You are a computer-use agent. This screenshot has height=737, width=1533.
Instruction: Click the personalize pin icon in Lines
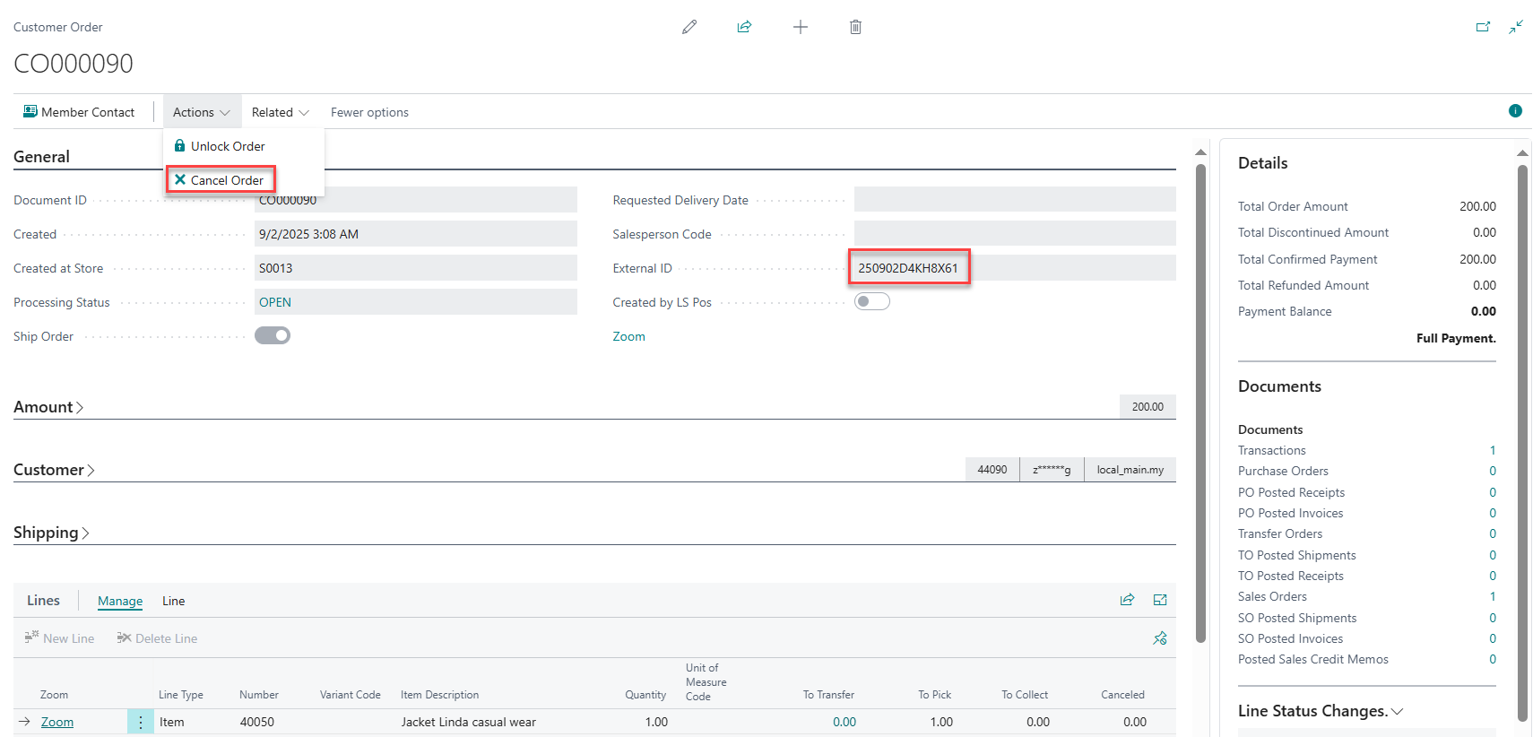[1160, 638]
